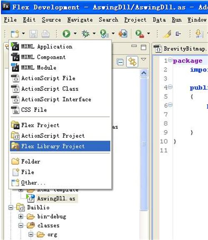This screenshot has height=240, width=208.
Task: Click the Print toolbar icon
Action: point(45,34)
